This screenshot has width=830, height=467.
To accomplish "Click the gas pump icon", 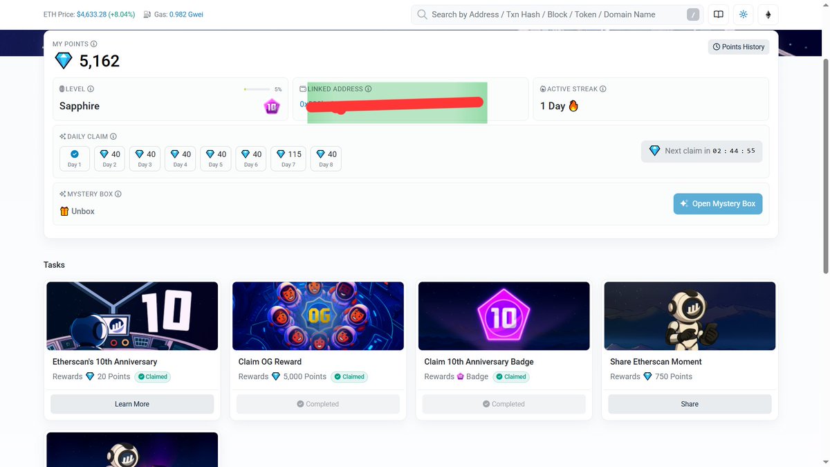I will (x=147, y=15).
